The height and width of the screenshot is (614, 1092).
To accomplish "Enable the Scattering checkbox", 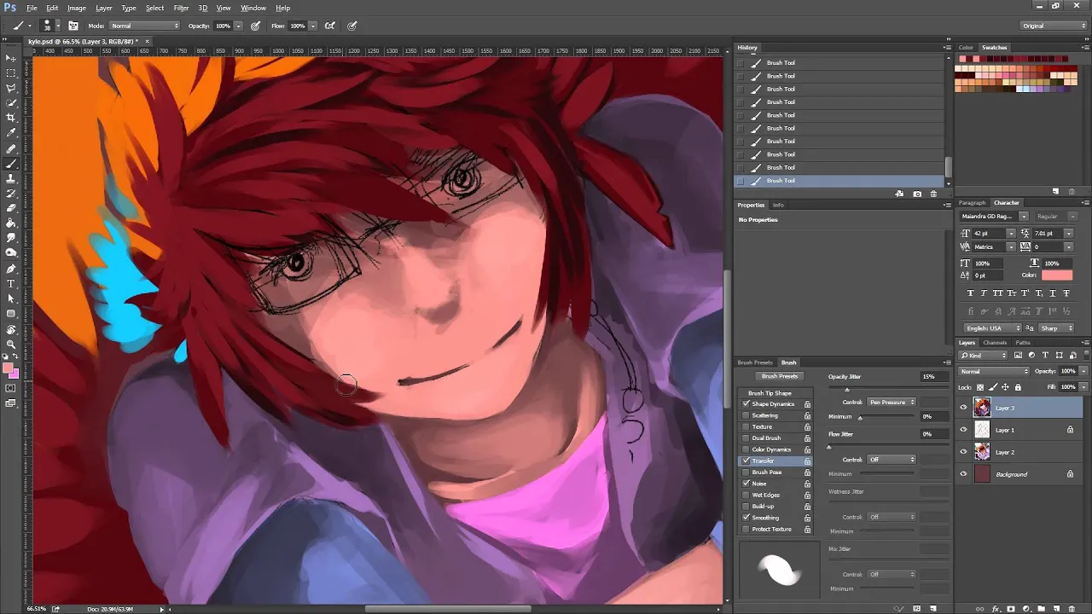I will click(x=746, y=415).
